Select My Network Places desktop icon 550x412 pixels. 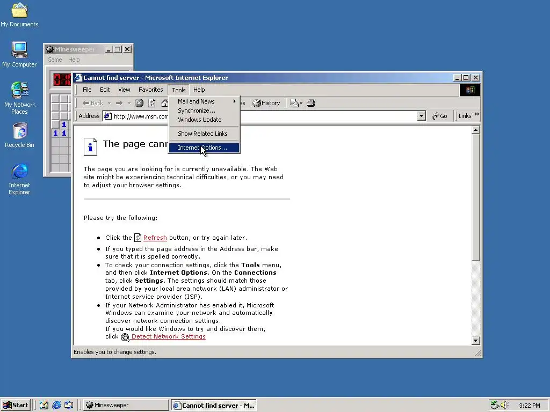pyautogui.click(x=19, y=98)
